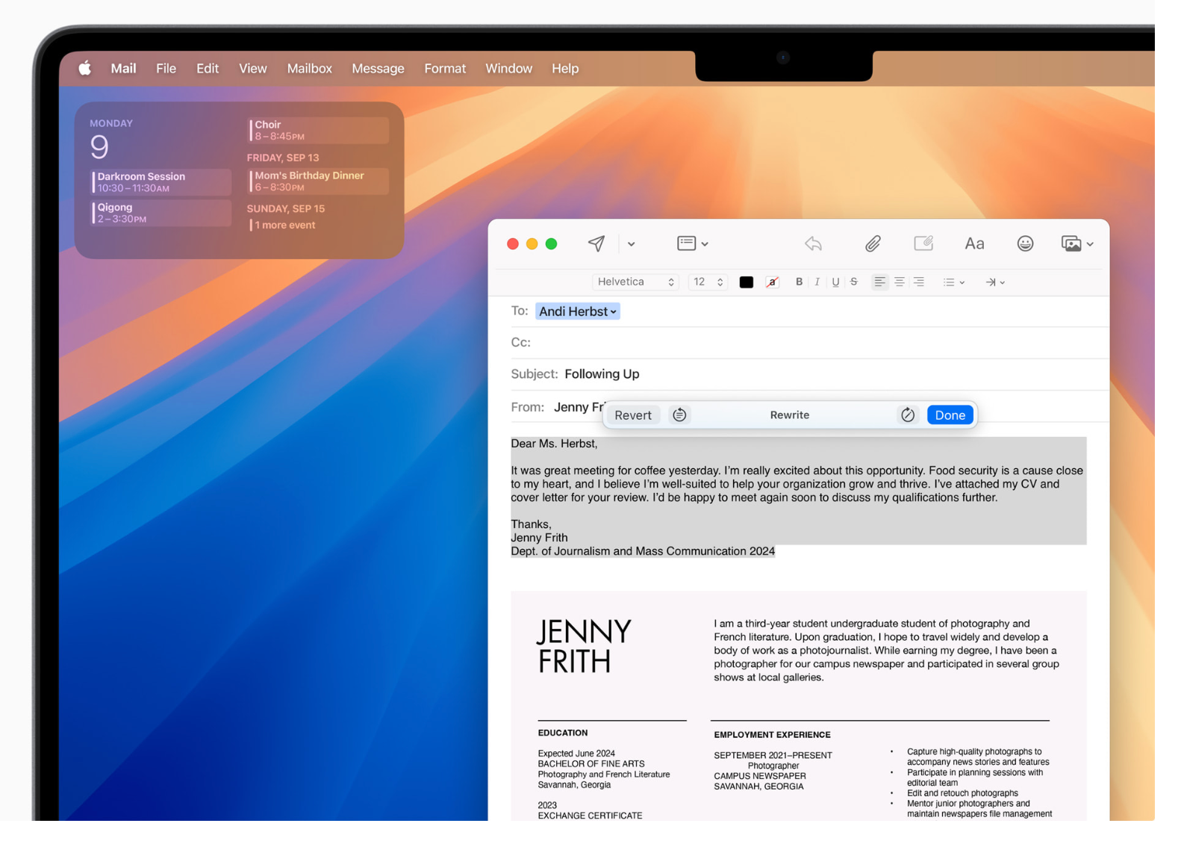Click the show original icon beside Revert
Viewport: 1184px width, 847px height.
tap(679, 415)
